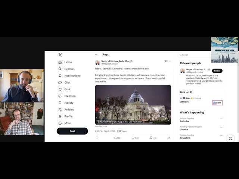Open three-dot menu next to Jerusalem

[x=221, y=135]
